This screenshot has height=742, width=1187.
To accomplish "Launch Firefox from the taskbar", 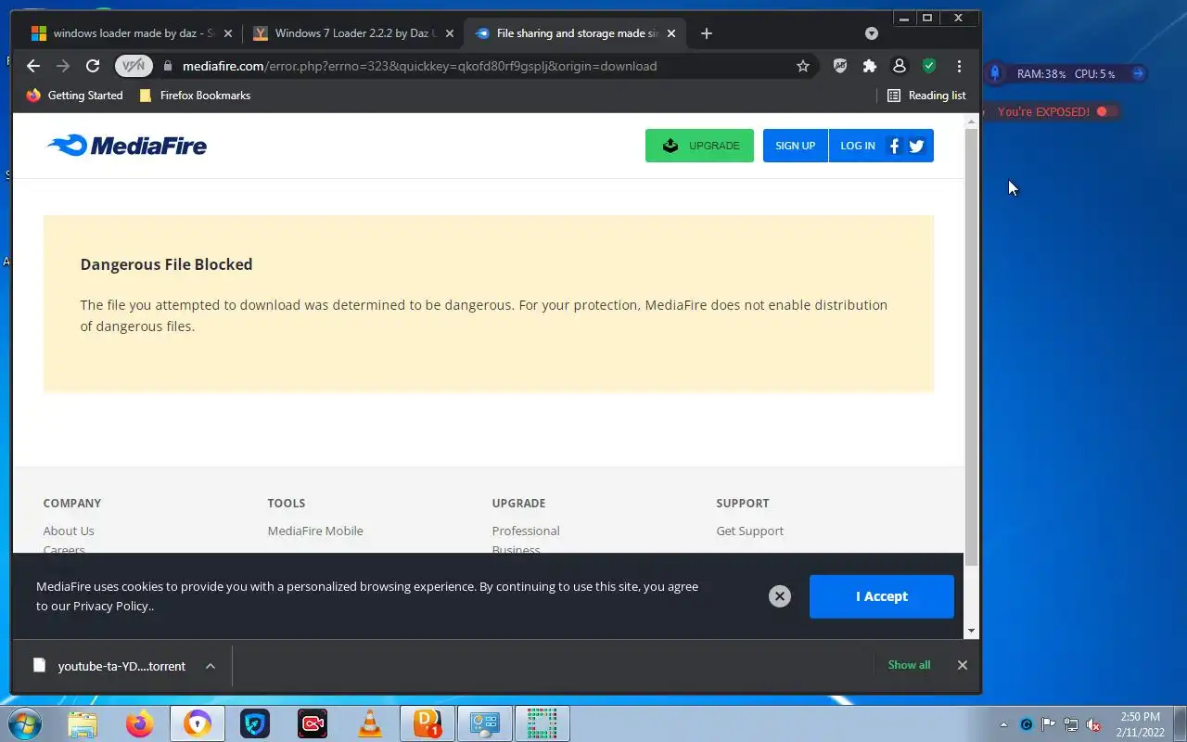I will pos(140,723).
